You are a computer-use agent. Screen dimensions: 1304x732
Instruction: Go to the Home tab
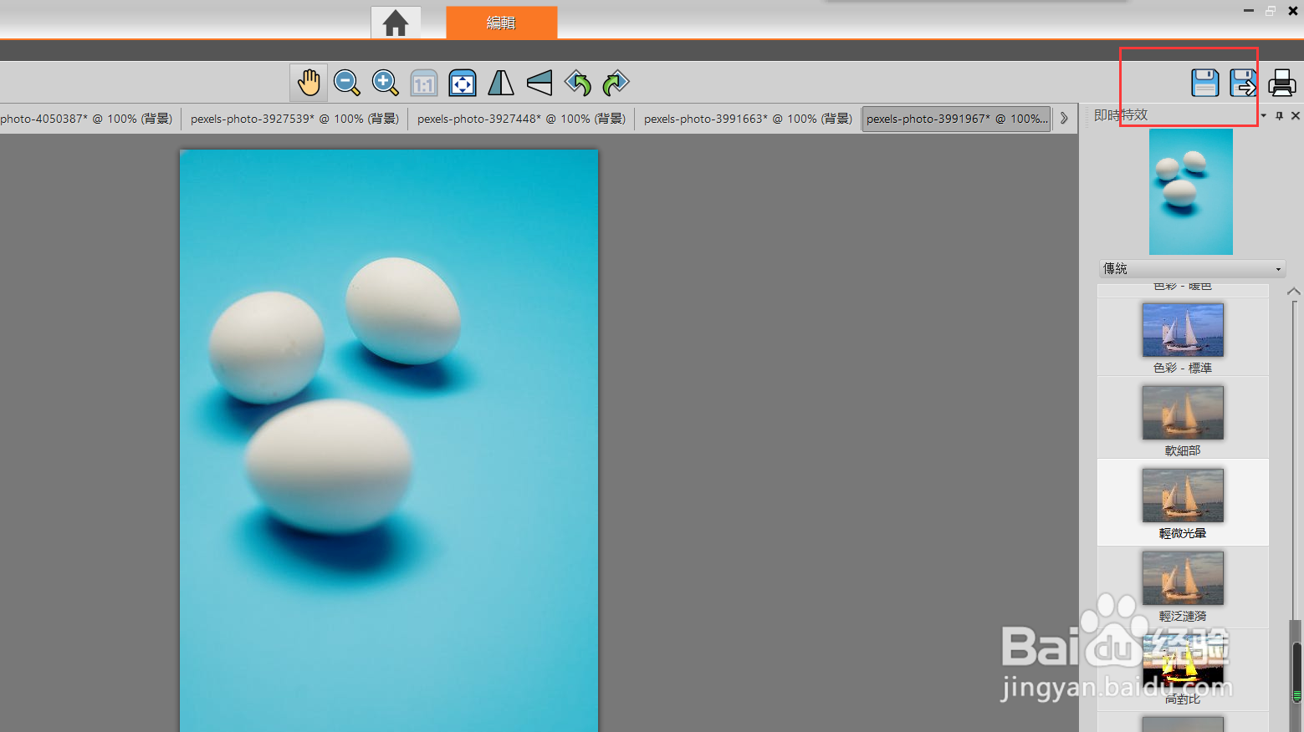click(396, 23)
